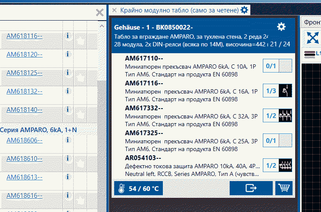Screen dimensions: 321x212
Task: Open info for AM618120--
Action: [x=68, y=54]
